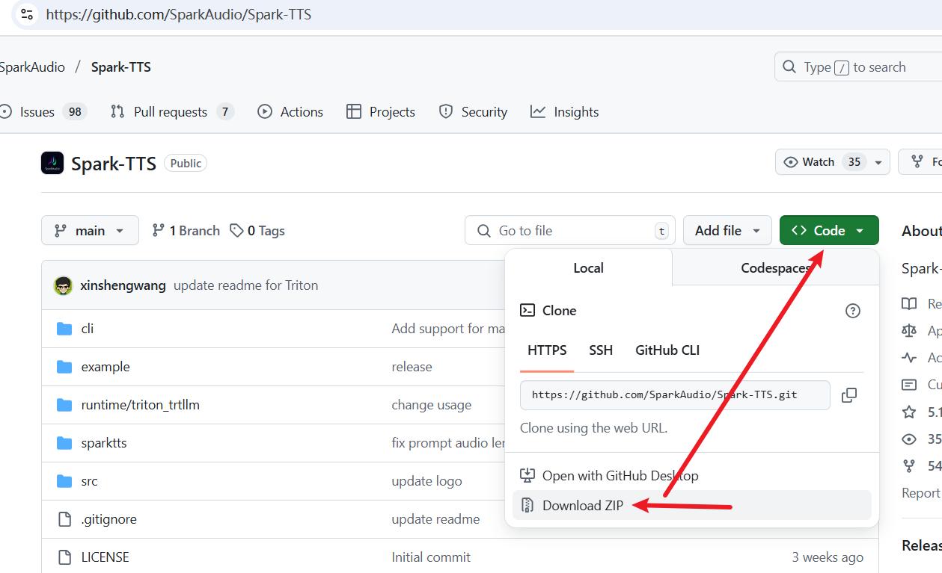Click the Actions play-circle icon
Screen dimensions: 942x573
265,112
